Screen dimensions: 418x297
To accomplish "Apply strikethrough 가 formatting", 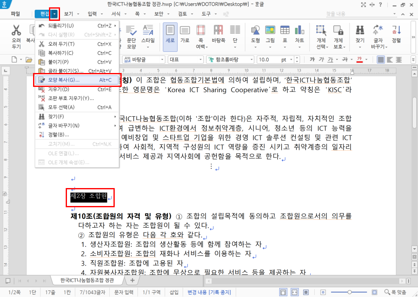I will coord(345,60).
